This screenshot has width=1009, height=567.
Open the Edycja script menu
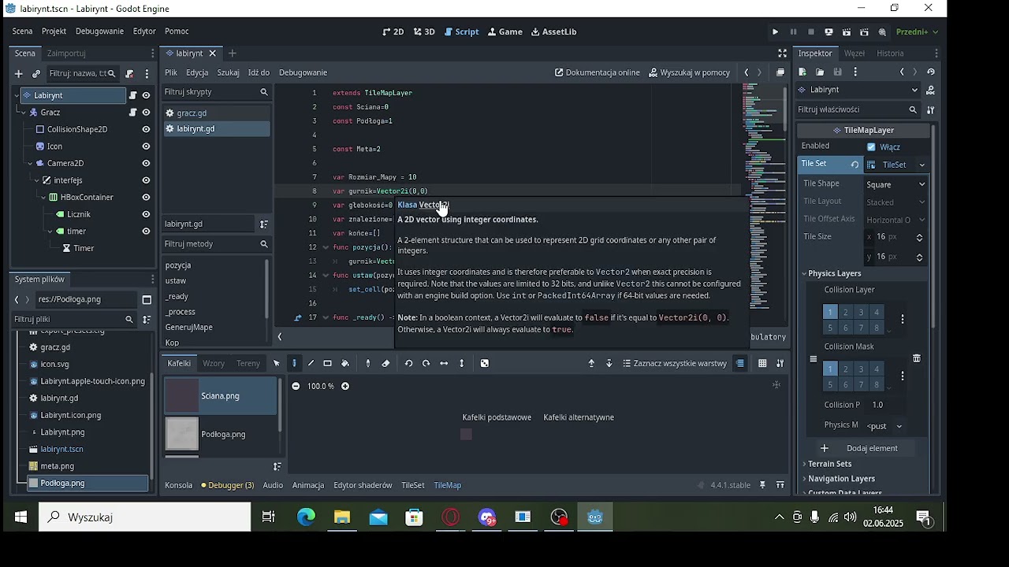tap(197, 72)
